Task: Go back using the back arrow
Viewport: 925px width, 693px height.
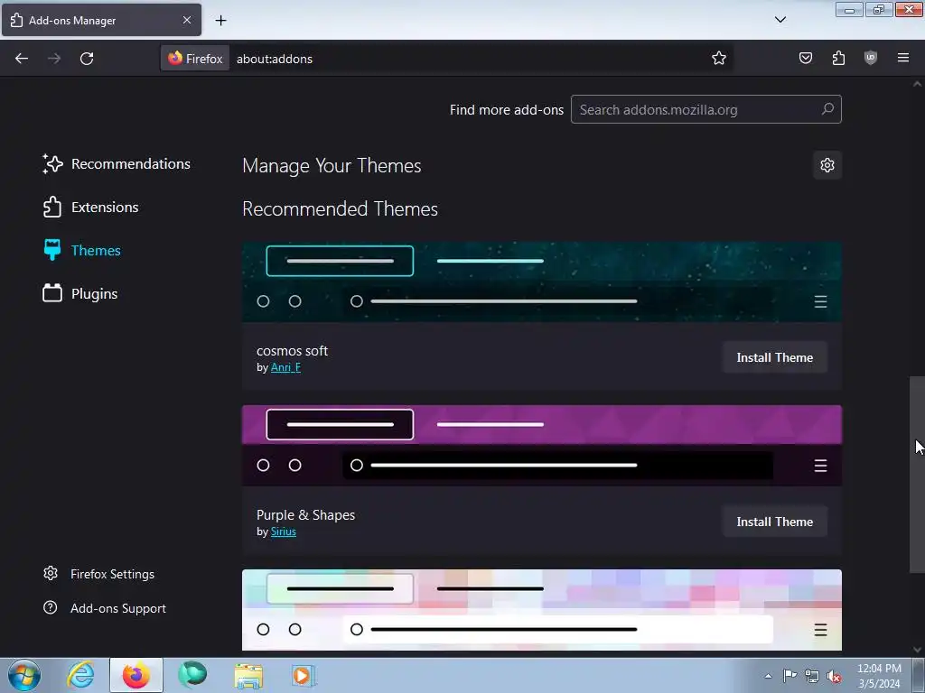Action: [22, 59]
